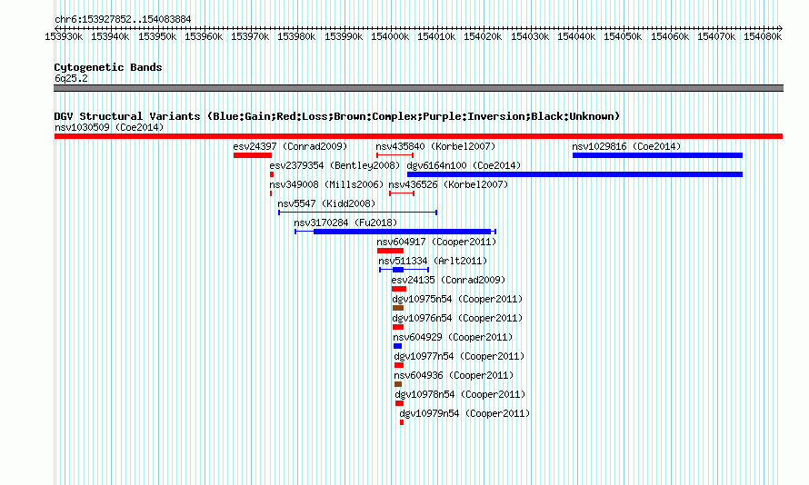The image size is (809, 485).
Task: Select the nsv604917 (Cooper2011) red bar
Action: 390,251
